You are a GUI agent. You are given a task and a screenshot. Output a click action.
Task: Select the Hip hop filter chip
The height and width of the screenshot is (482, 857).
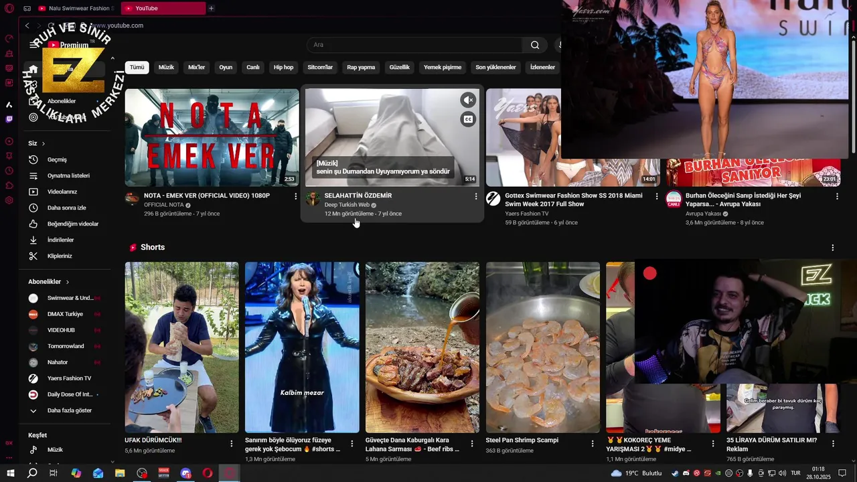pos(283,68)
